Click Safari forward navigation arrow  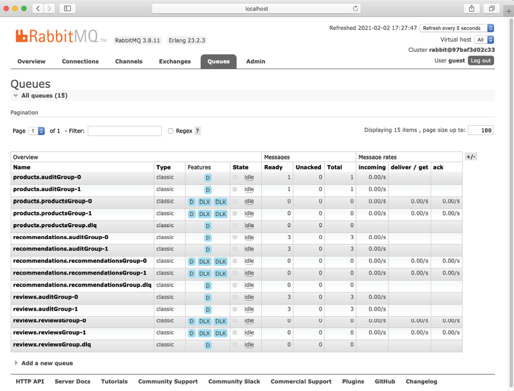tap(49, 9)
